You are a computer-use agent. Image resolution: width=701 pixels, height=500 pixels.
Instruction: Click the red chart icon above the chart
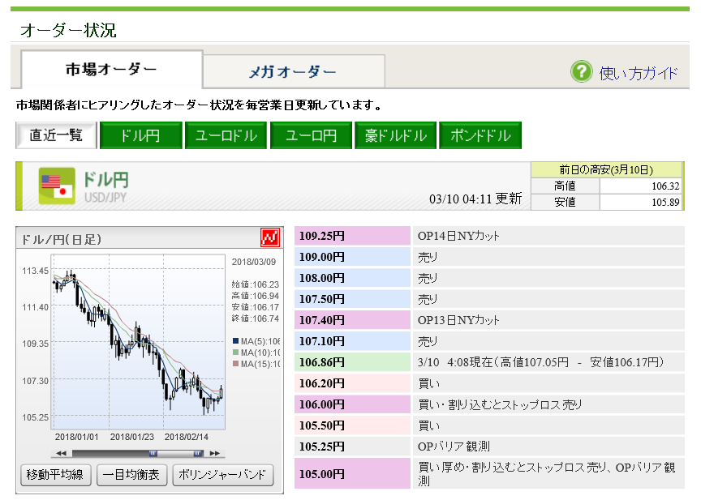[x=269, y=238]
